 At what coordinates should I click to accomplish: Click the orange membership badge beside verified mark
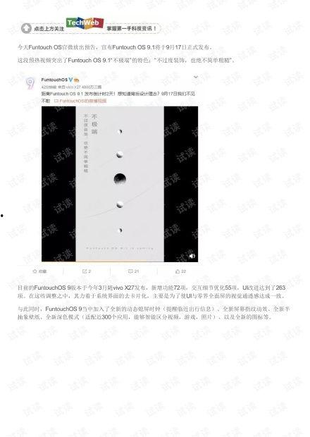pos(76,80)
